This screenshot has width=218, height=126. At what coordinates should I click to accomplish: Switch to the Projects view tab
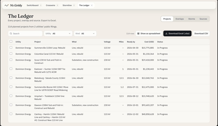click(x=167, y=19)
